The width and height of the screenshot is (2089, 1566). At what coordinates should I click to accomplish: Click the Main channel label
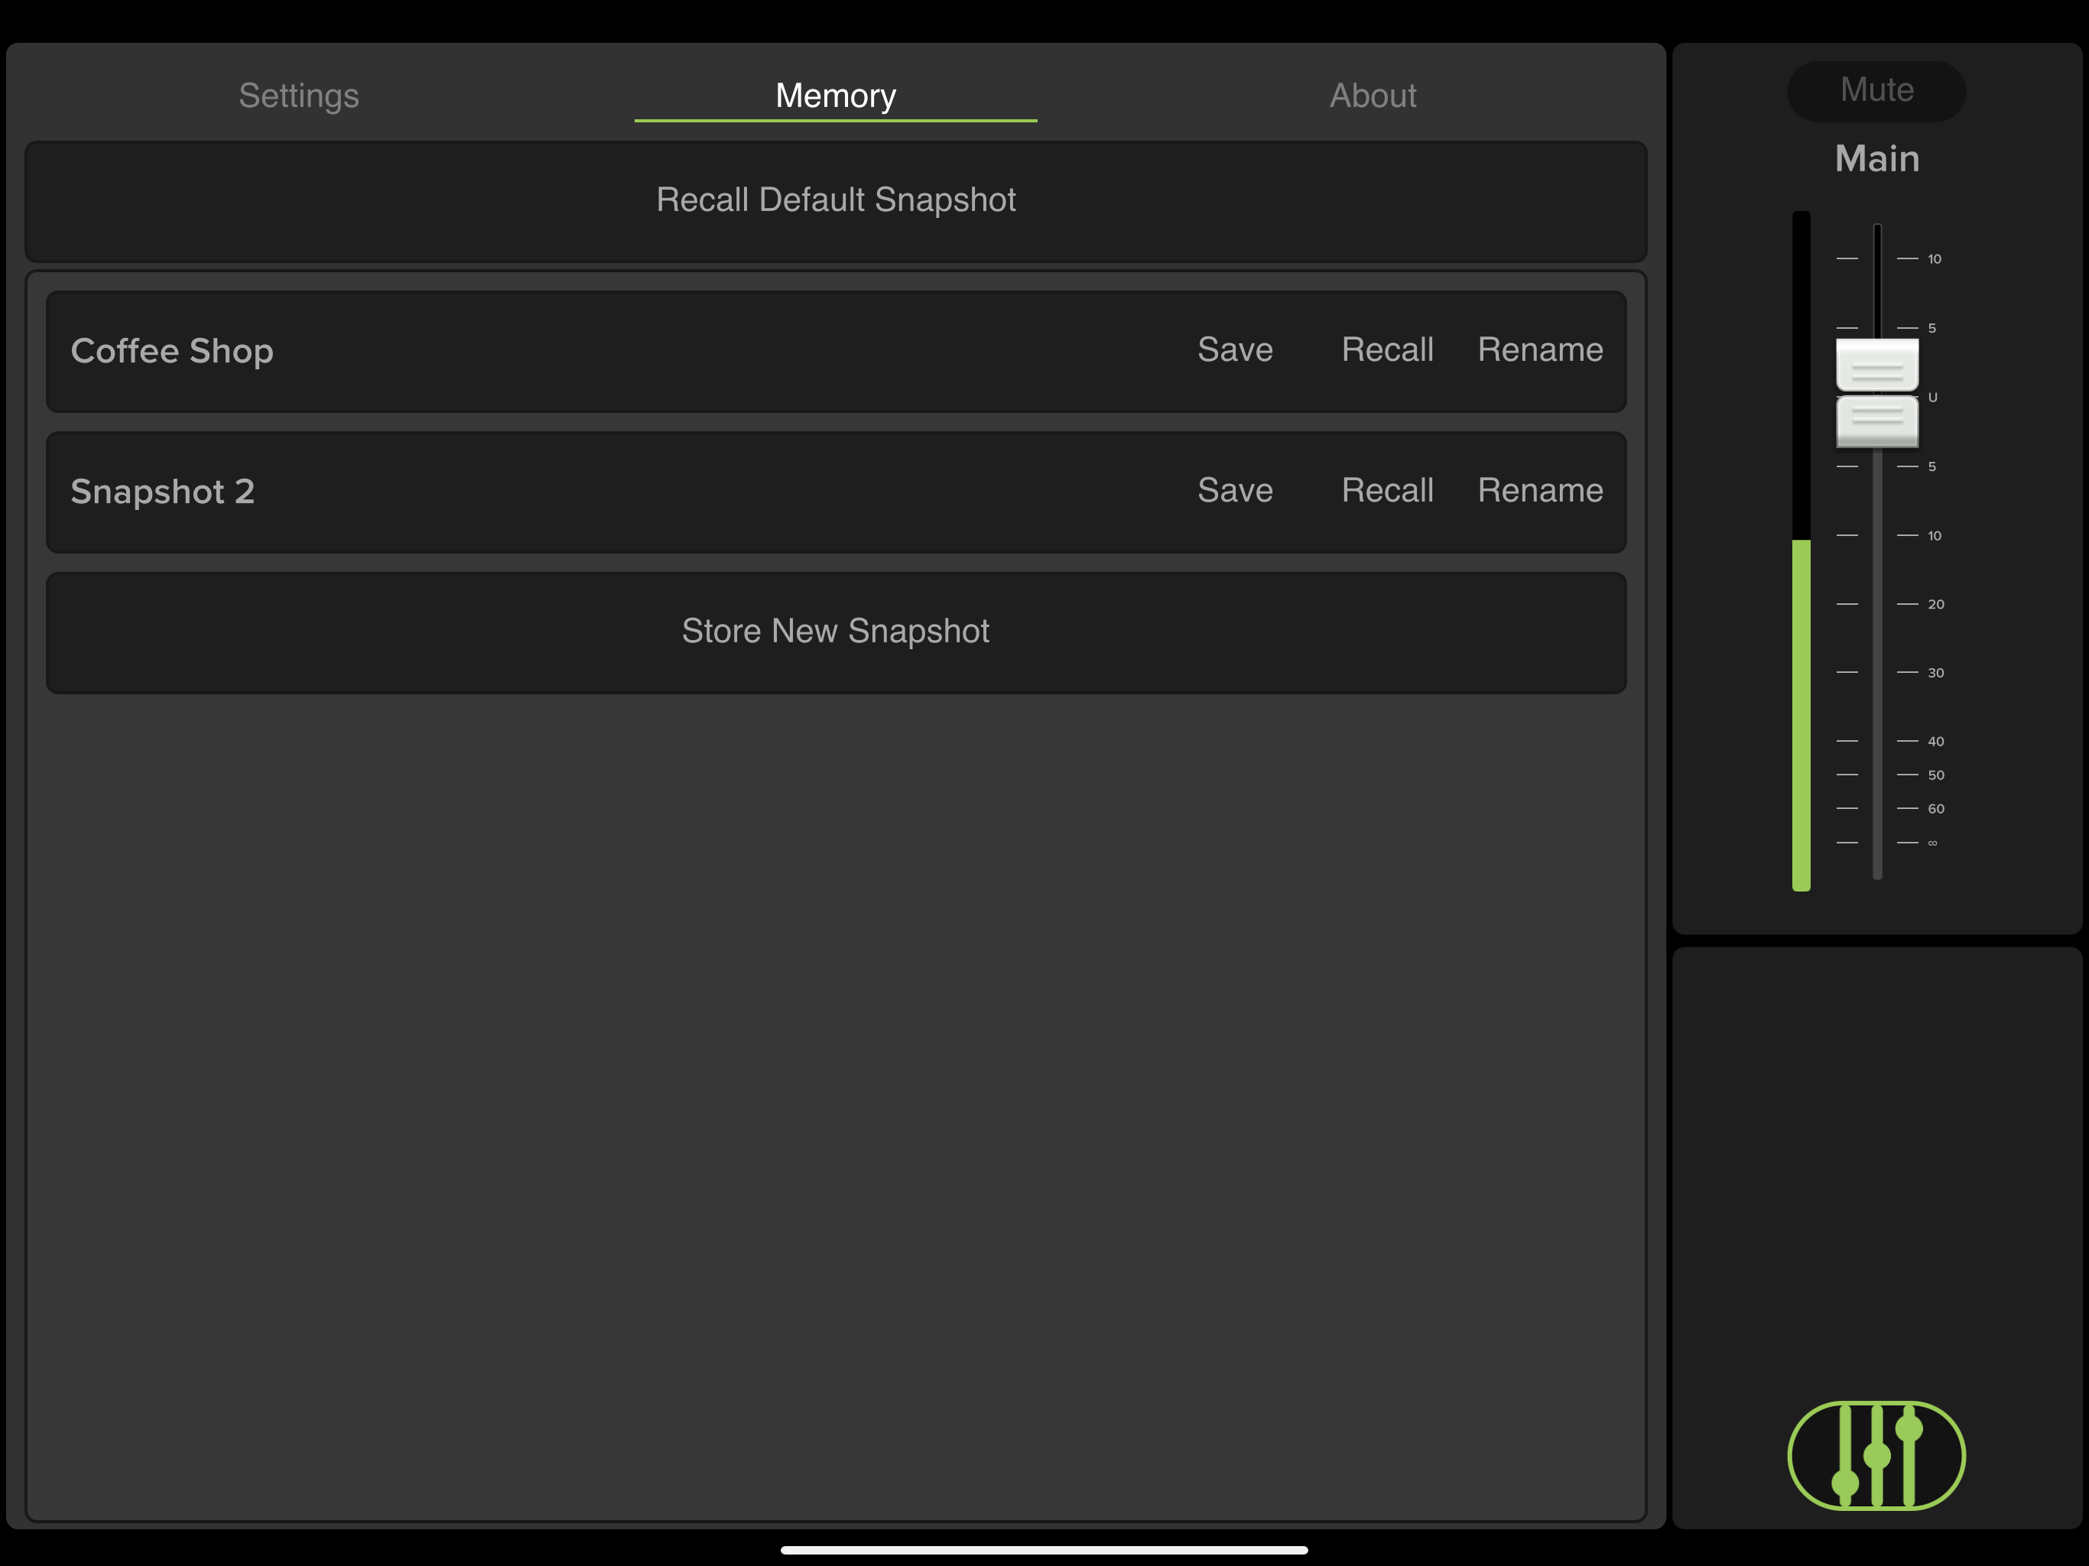click(1876, 159)
